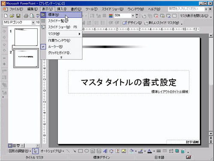This screenshot has width=214, height=161.
Task: Choose line style icon
Action: click(x=158, y=151)
